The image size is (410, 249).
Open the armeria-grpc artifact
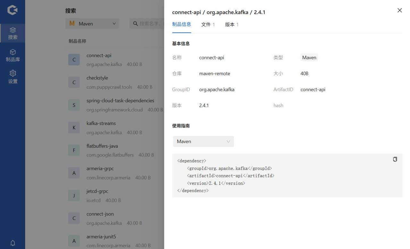tap(100, 169)
